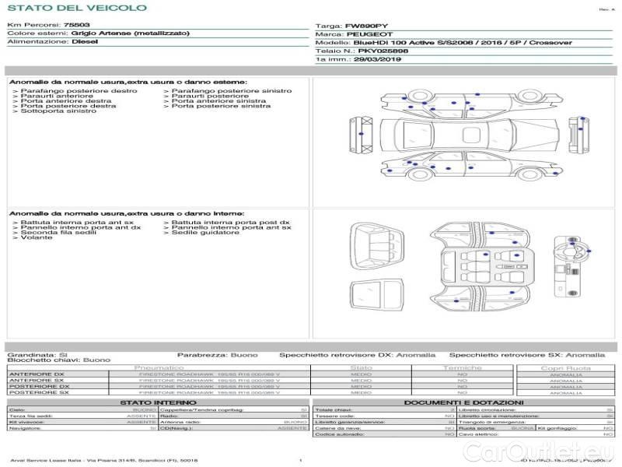Image resolution: width=622 pixels, height=467 pixels.
Task: Click 'Battuta interna porta post dx'
Action: (230, 223)
